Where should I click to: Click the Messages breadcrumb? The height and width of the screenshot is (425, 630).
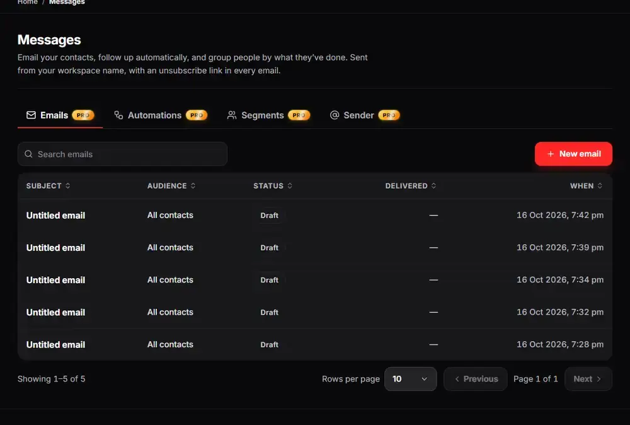coord(67,2)
